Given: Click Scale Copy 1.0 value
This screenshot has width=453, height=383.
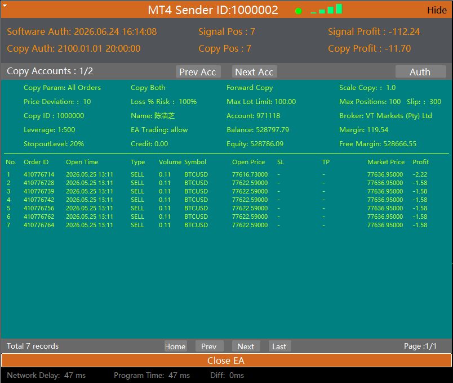Looking at the screenshot, I should pyautogui.click(x=391, y=88).
